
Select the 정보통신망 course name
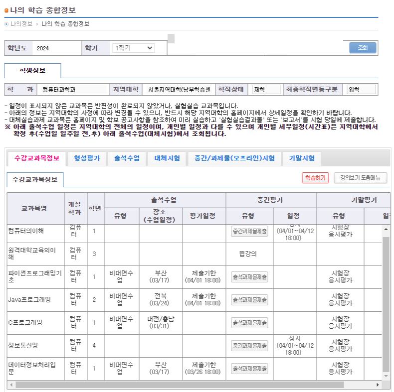click(x=23, y=345)
